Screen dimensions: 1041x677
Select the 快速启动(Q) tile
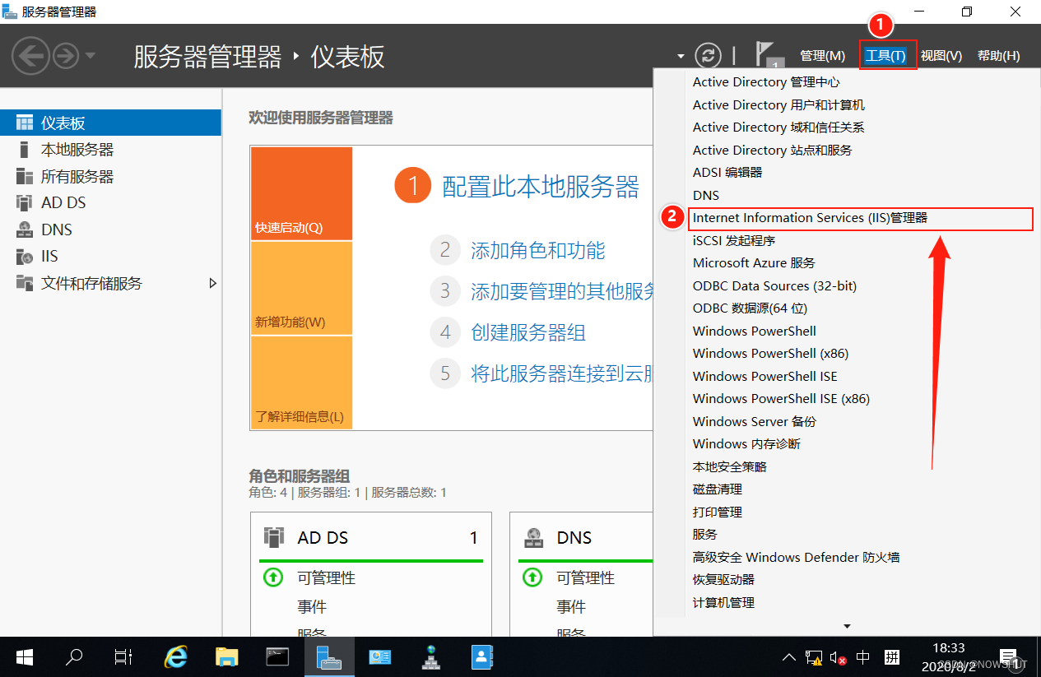pyautogui.click(x=301, y=193)
